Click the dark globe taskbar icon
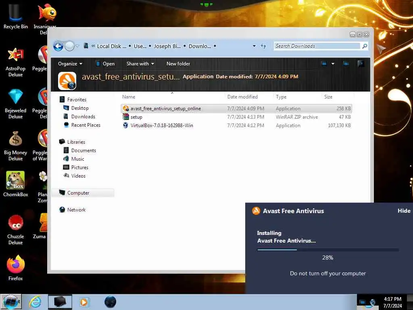 pos(110,302)
